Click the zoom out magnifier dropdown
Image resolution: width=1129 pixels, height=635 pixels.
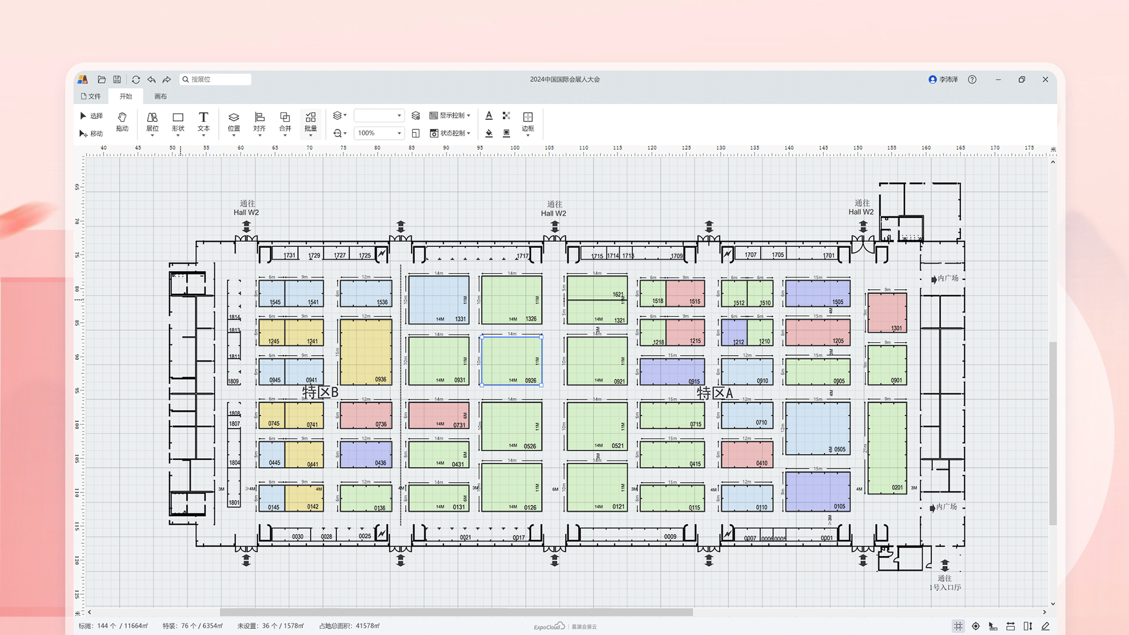click(x=340, y=133)
